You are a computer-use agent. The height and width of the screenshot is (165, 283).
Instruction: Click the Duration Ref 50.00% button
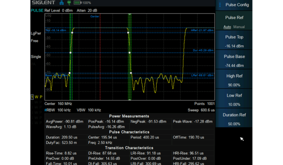pyautogui.click(x=234, y=119)
